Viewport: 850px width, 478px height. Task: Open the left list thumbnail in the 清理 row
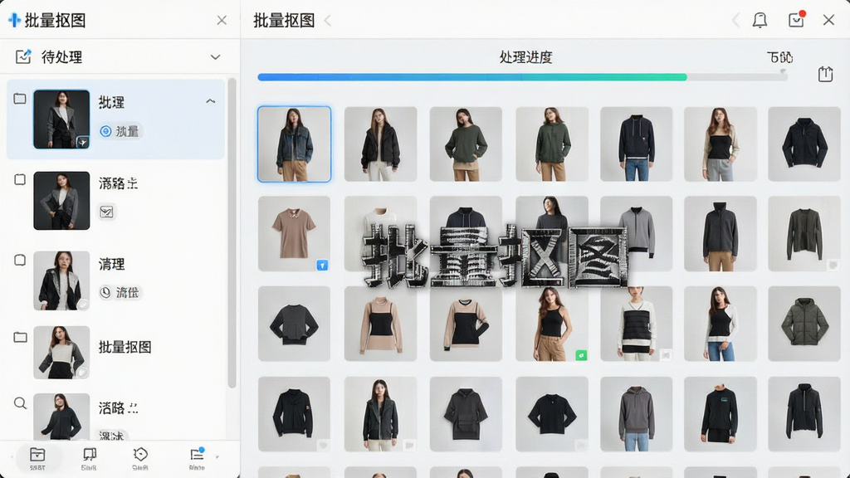click(x=61, y=280)
